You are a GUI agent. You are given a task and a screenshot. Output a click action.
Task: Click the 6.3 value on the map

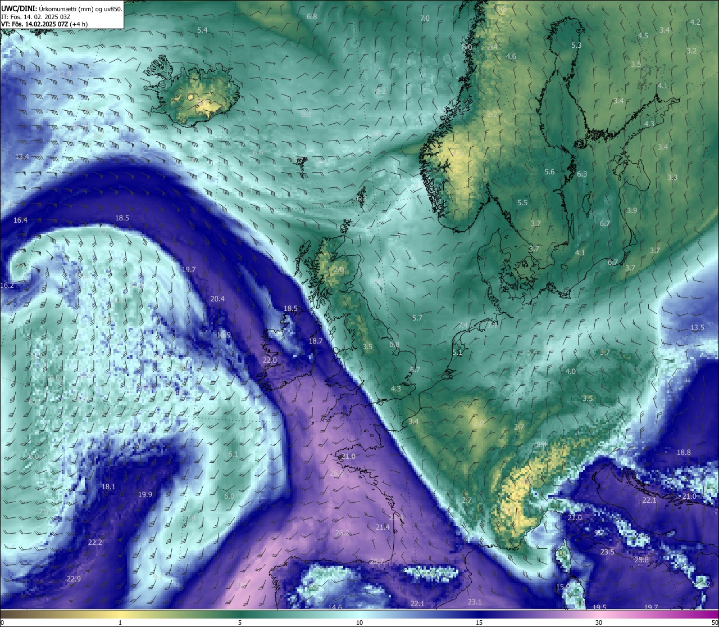tap(582, 174)
